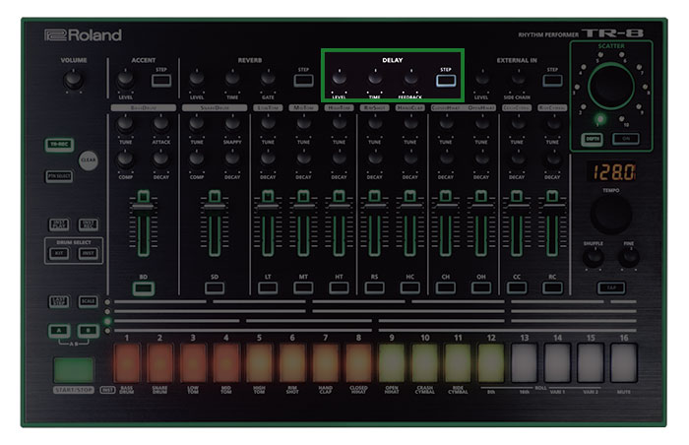Click the RC level fader
This screenshot has width=689, height=445.
[552, 206]
